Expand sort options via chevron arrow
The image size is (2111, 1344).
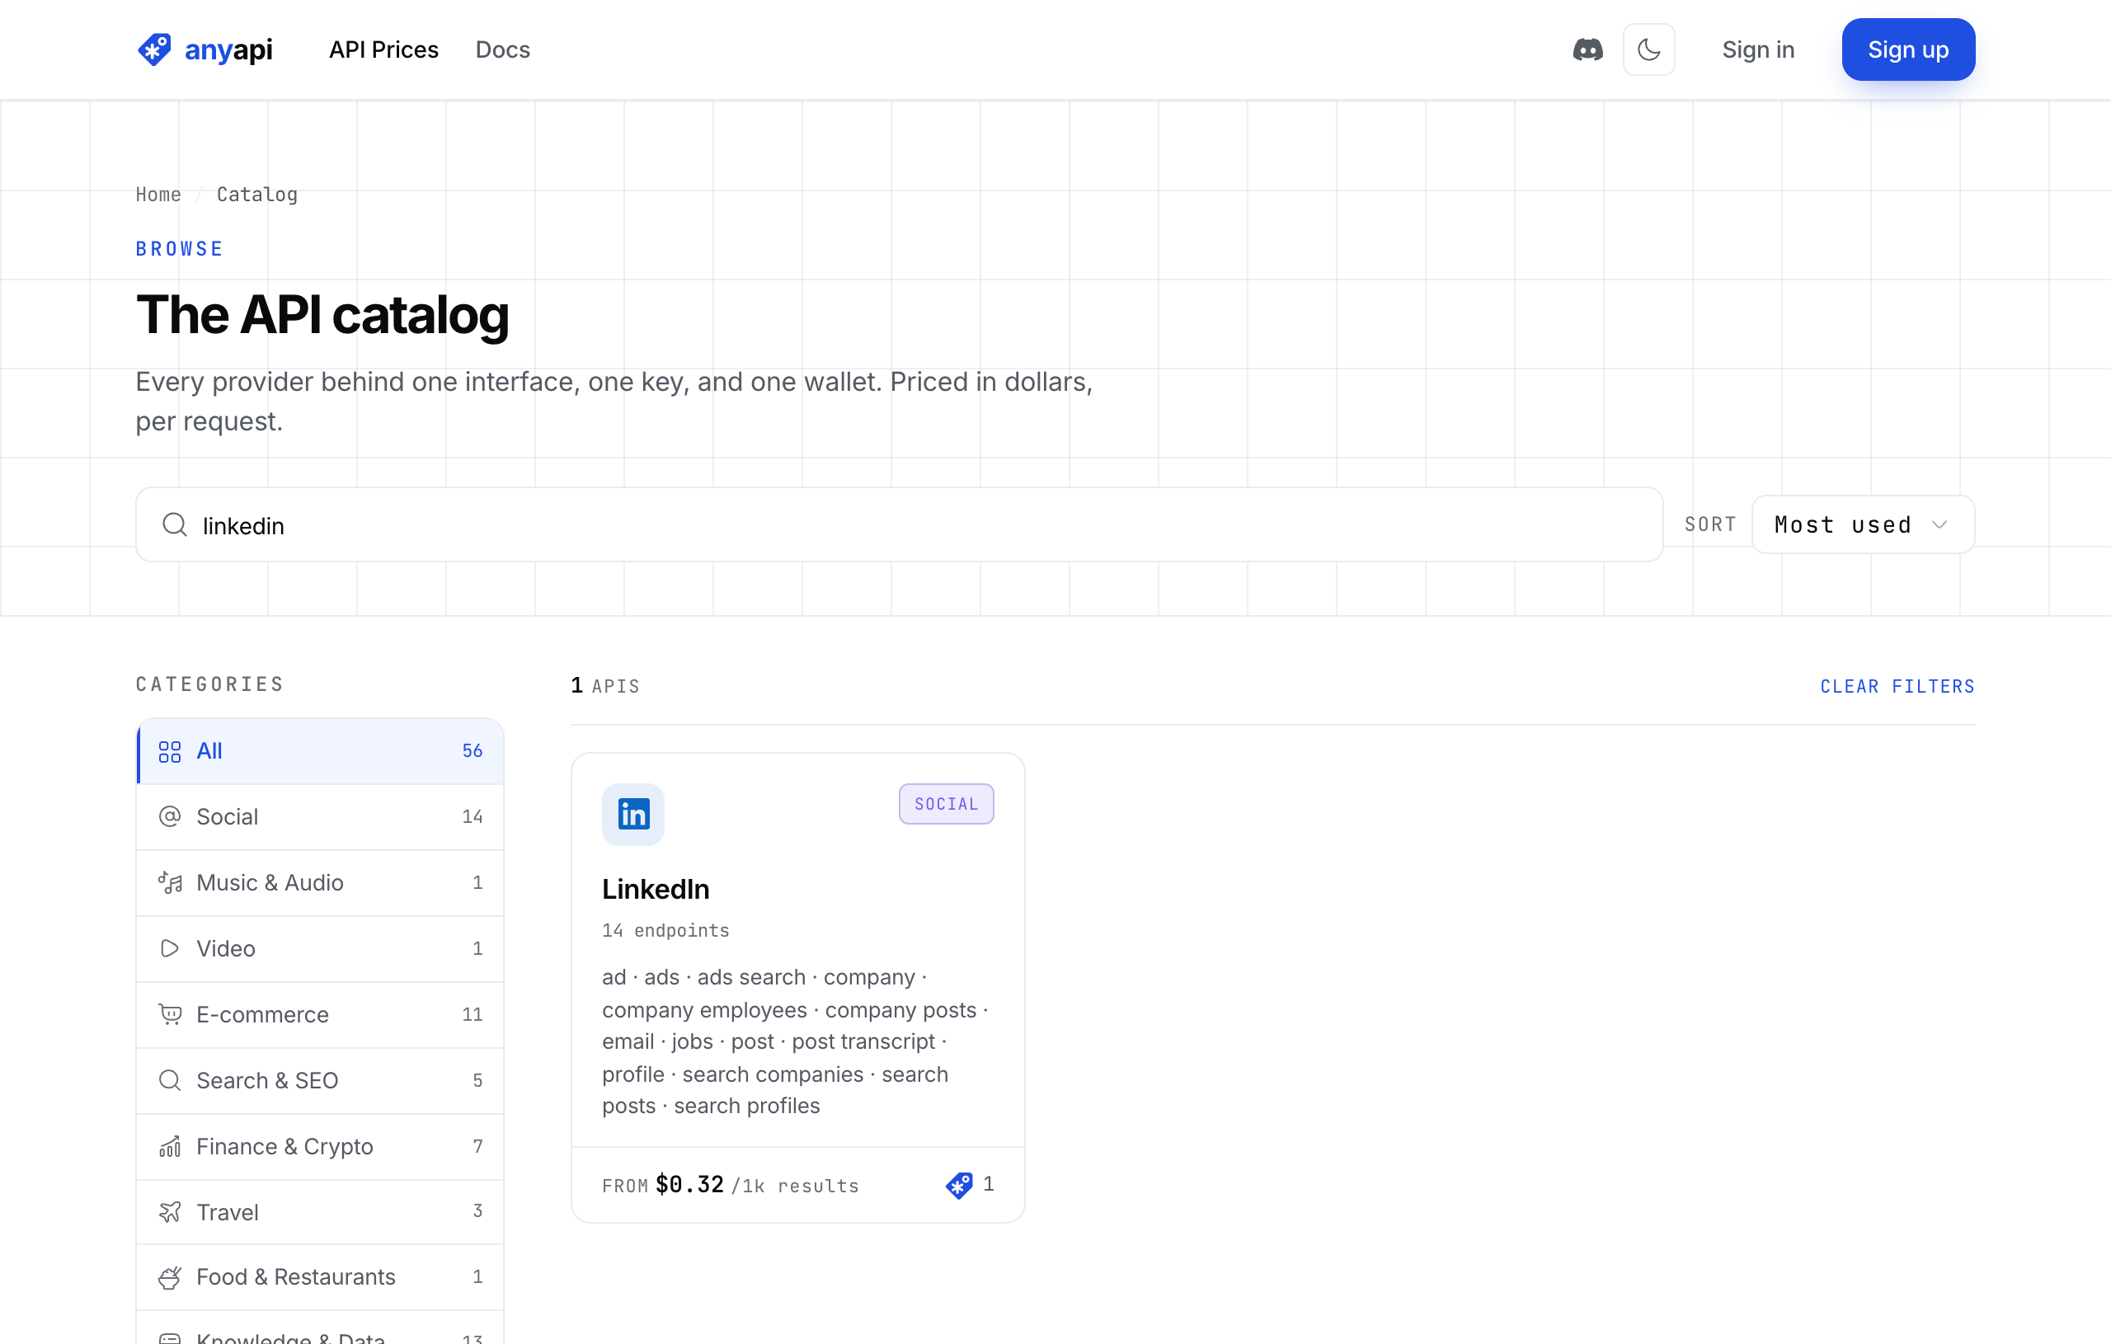(1939, 525)
